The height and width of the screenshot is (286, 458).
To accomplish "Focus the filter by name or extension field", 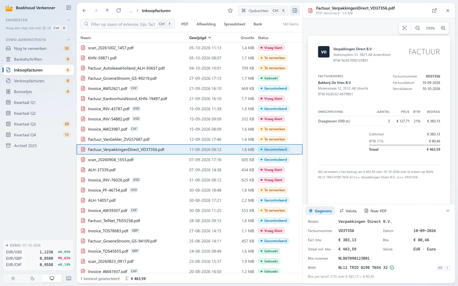I will (128, 24).
